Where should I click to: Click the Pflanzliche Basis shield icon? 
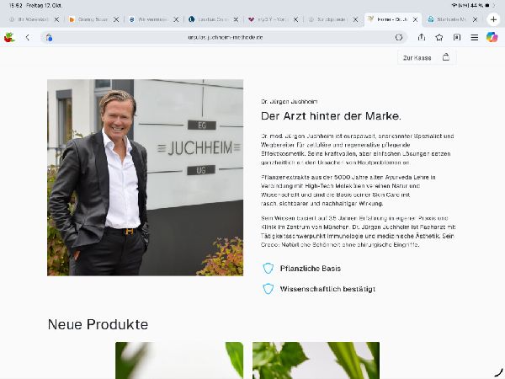(268, 268)
